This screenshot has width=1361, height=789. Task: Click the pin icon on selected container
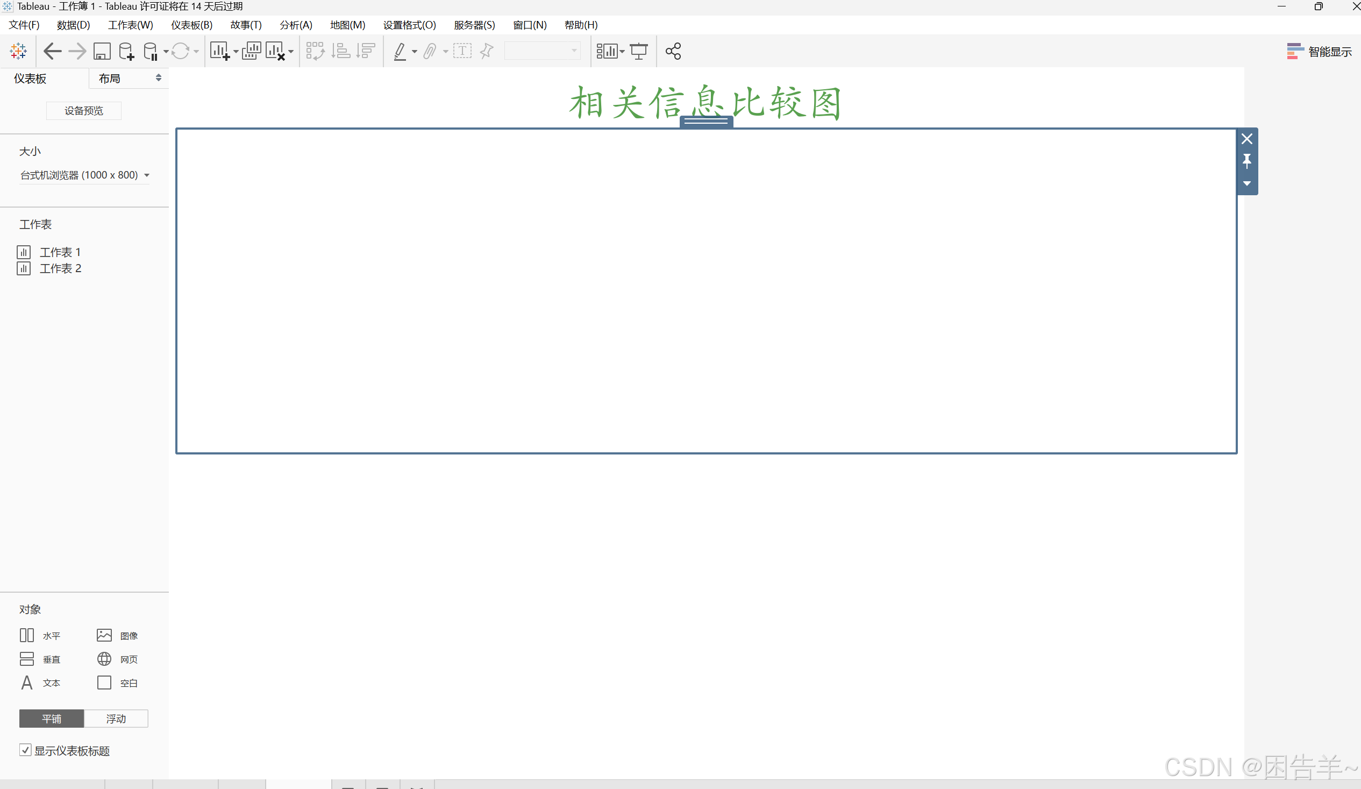[1246, 161]
